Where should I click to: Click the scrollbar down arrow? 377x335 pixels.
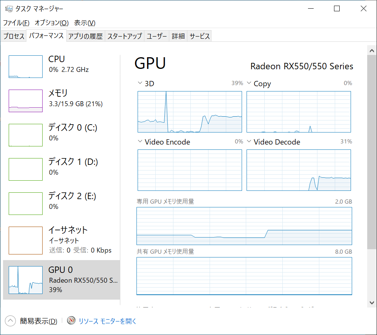[x=371, y=302]
